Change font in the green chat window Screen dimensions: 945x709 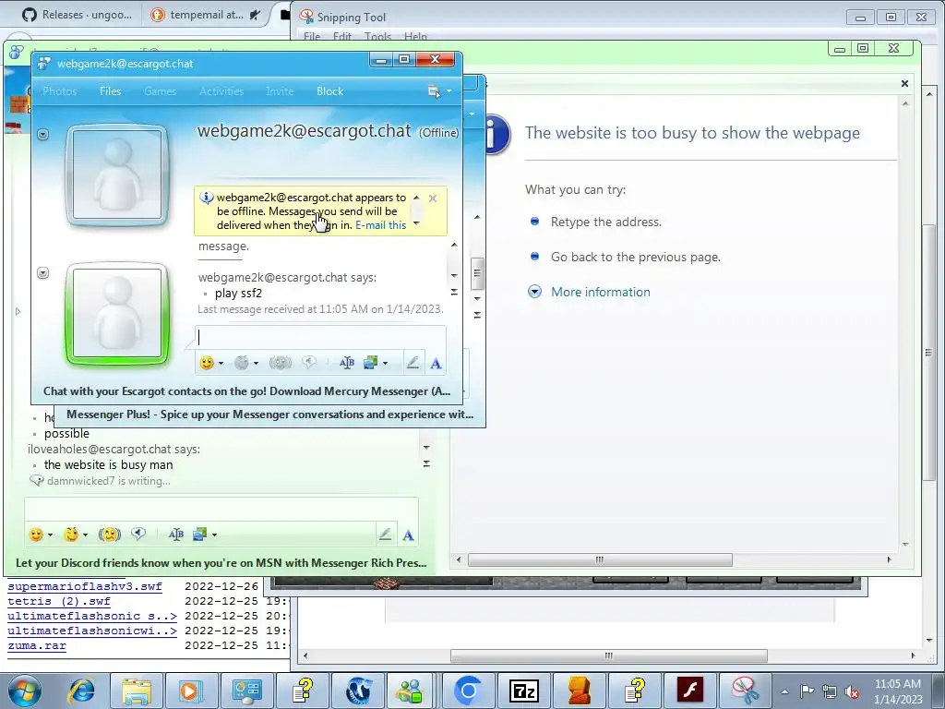click(176, 535)
